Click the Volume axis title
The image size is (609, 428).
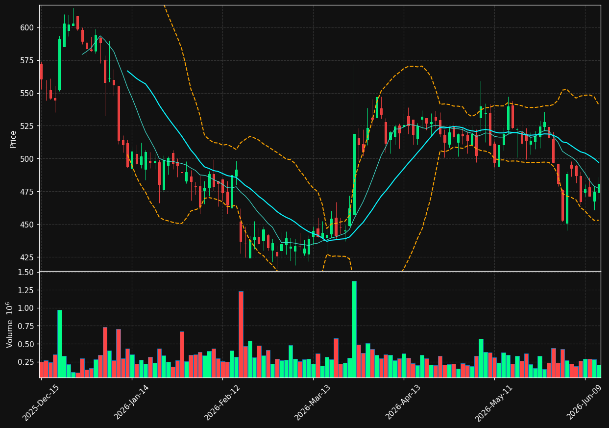point(10,325)
